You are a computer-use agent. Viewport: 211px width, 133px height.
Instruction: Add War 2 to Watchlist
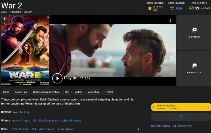(x=177, y=107)
